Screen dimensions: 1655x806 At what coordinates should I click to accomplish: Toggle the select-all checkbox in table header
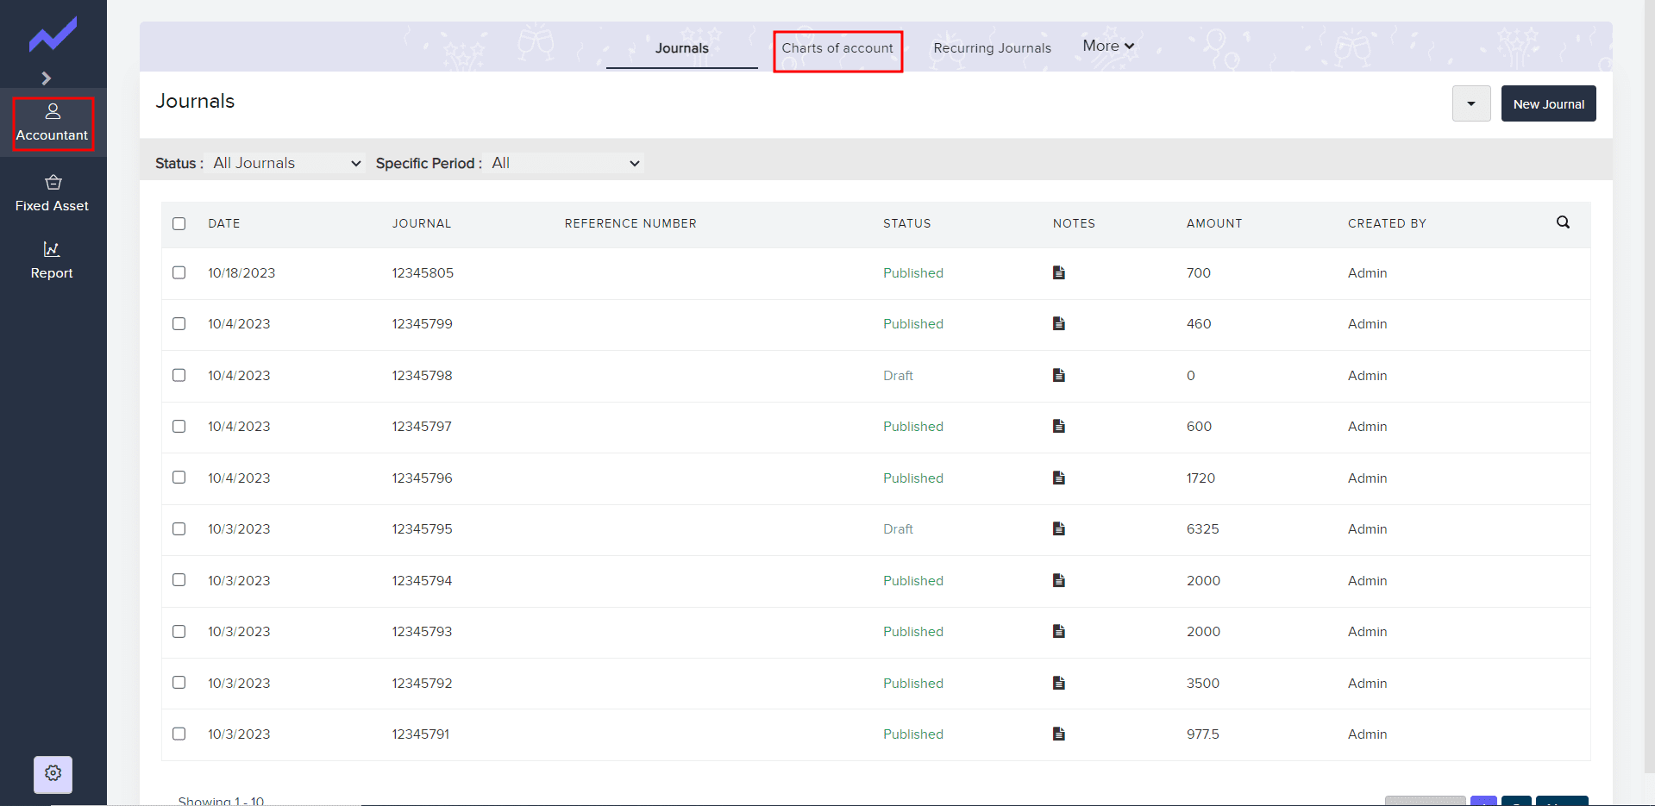coord(179,224)
